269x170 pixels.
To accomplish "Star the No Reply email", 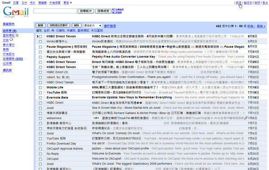I will [x=44, y=153].
